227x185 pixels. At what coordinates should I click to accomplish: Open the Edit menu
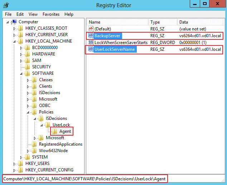pyautogui.click(x=20, y=14)
